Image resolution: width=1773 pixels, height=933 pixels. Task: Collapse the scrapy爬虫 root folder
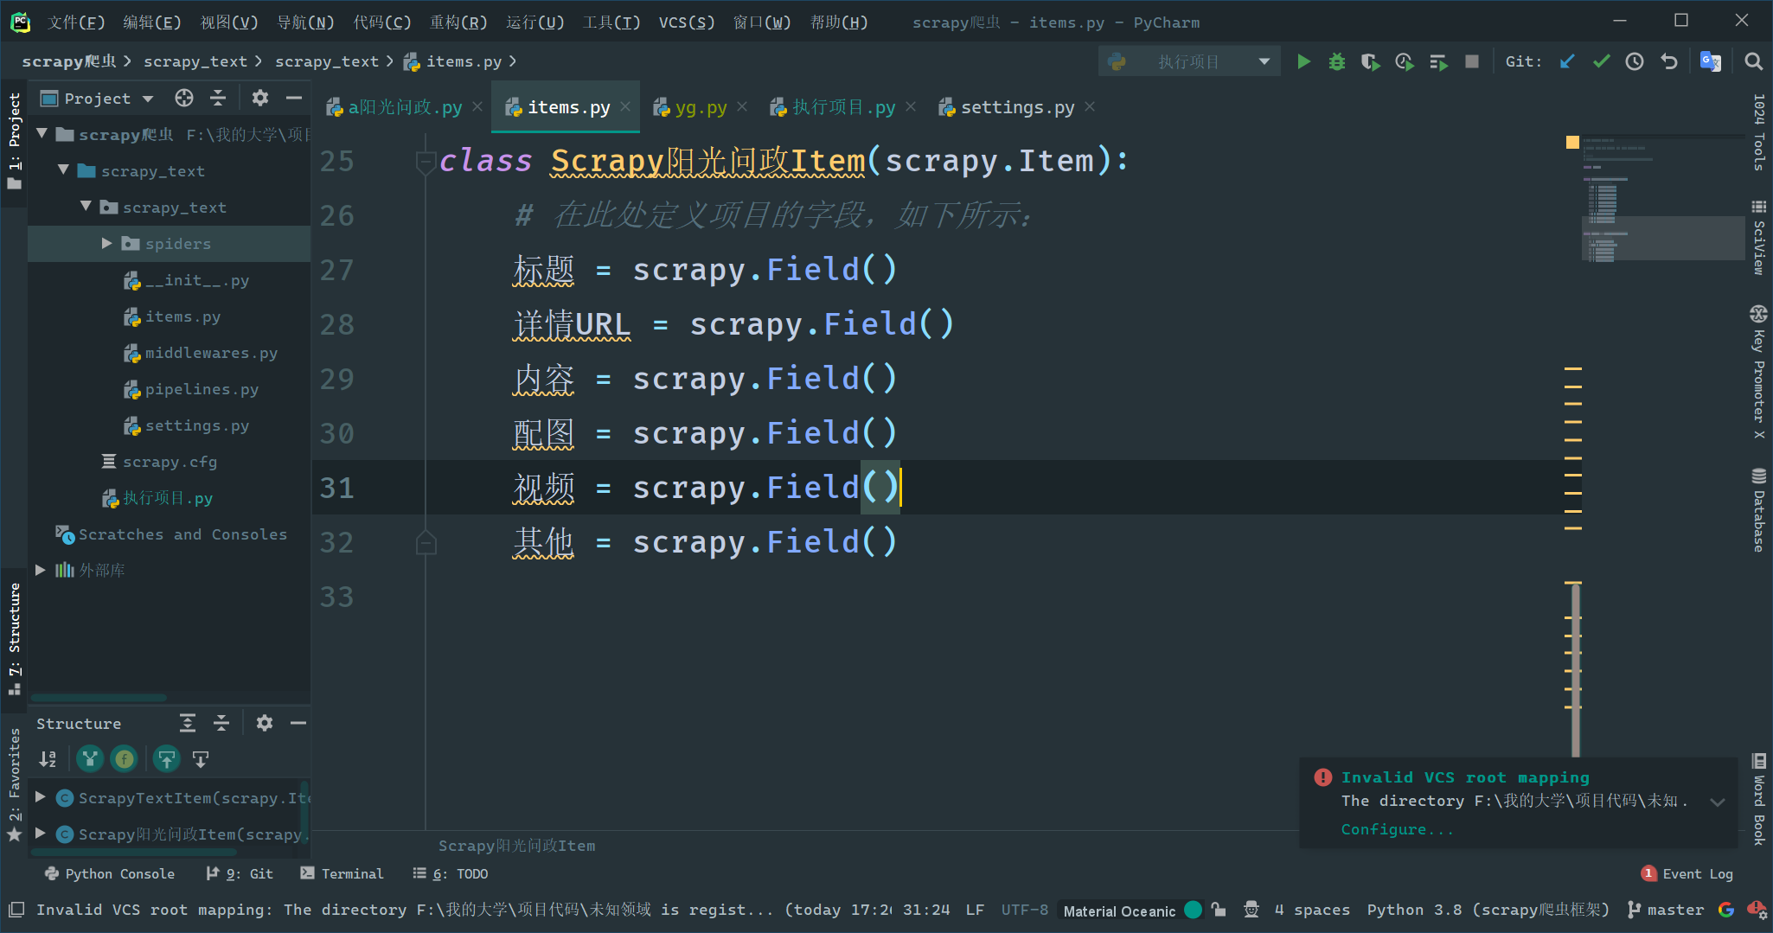42,134
